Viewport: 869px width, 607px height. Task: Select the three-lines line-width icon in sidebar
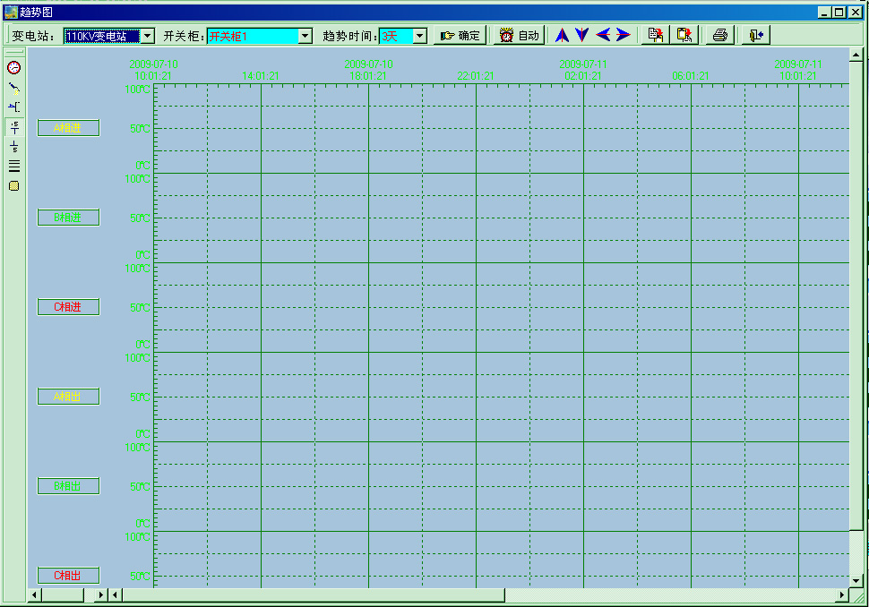(13, 166)
